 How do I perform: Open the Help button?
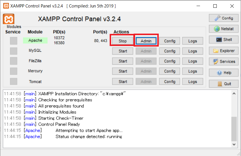pyautogui.click(x=224, y=73)
